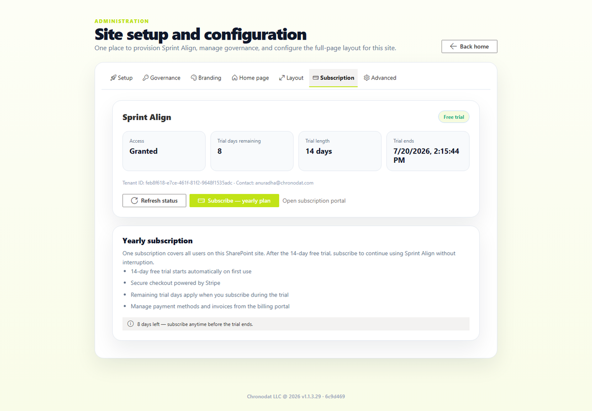Click the '8 days left' notice bar text
592x411 pixels.
(195, 324)
